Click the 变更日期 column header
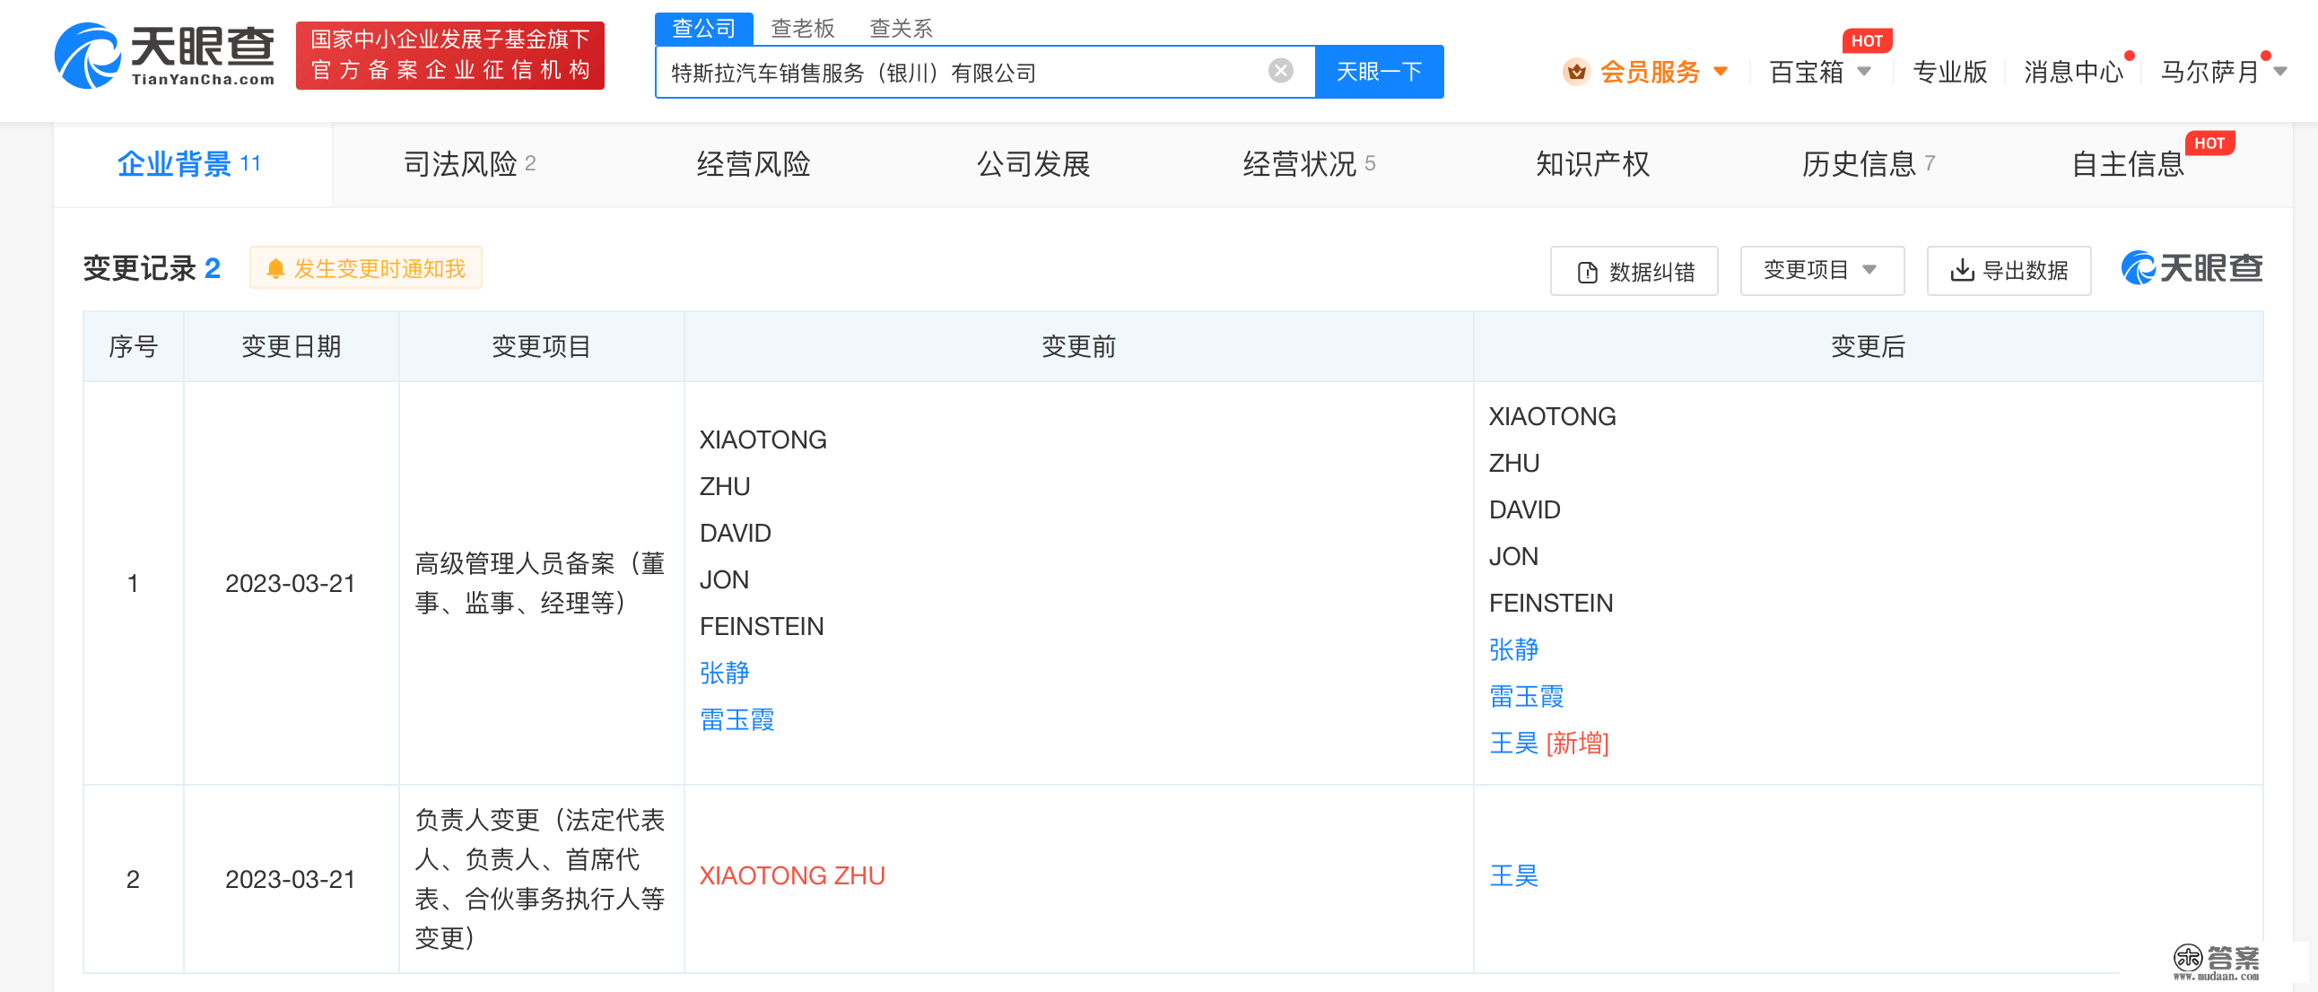The width and height of the screenshot is (2318, 992). tap(291, 346)
